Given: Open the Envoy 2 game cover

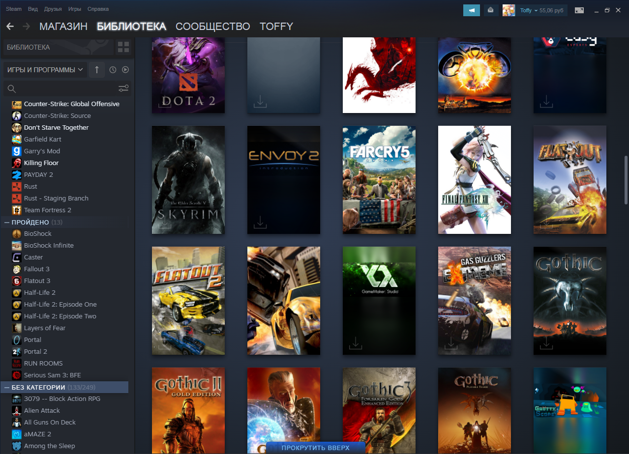Looking at the screenshot, I should coord(284,180).
